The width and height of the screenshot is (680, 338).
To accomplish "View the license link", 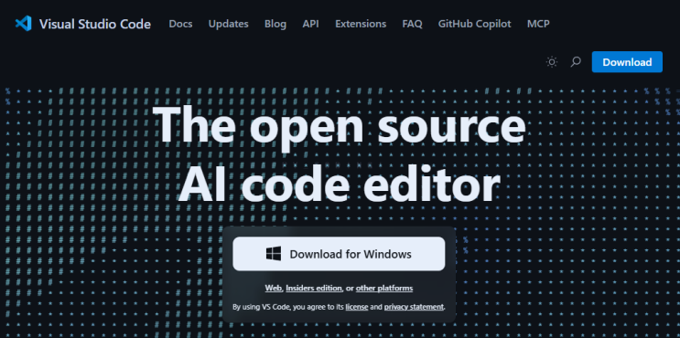I will [357, 307].
